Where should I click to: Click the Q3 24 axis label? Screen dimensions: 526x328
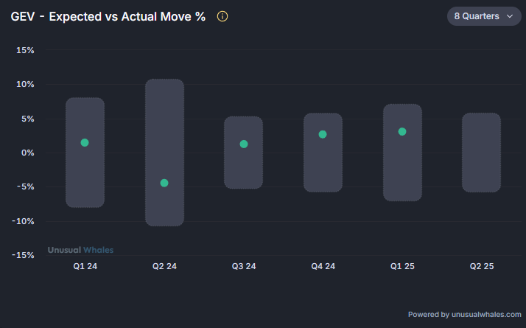click(x=244, y=266)
